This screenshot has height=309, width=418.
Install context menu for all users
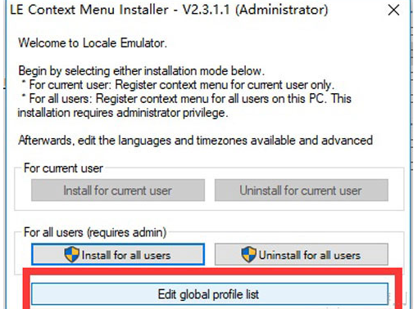pyautogui.click(x=118, y=254)
